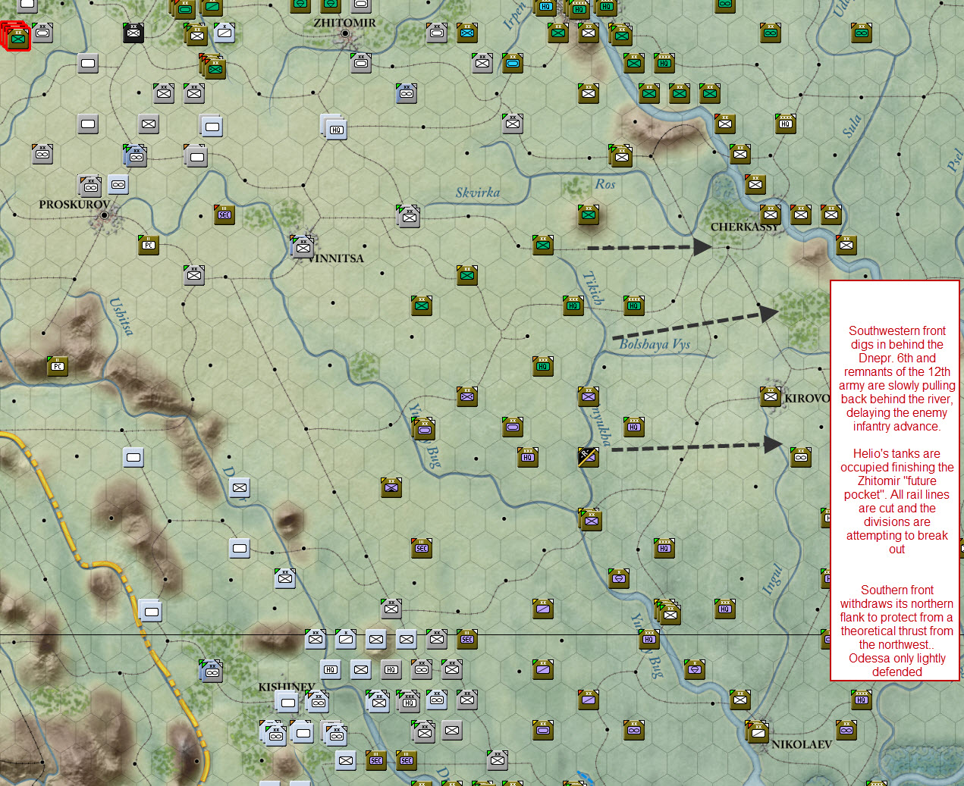964x786 pixels.
Task: Click the Irpen river label
Action: point(515,15)
